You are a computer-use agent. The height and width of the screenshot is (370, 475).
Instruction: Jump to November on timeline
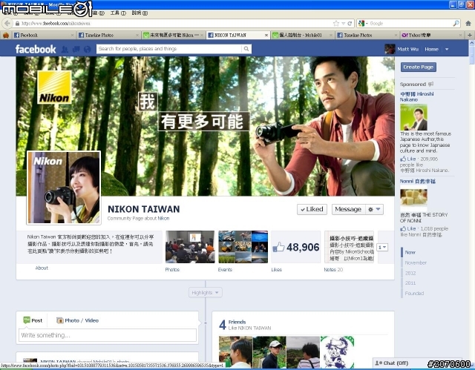click(x=416, y=262)
